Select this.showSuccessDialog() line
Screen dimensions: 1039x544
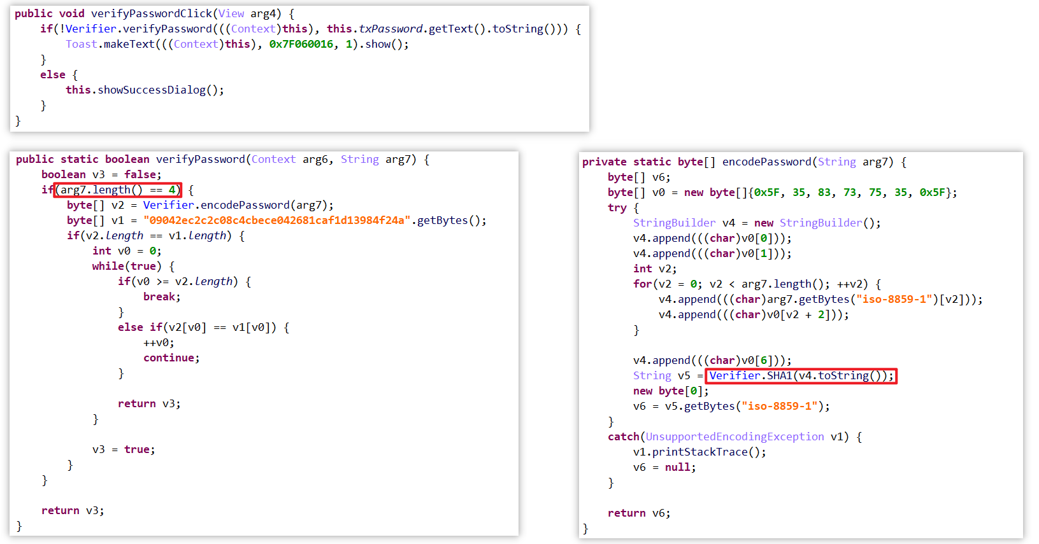pyautogui.click(x=145, y=90)
